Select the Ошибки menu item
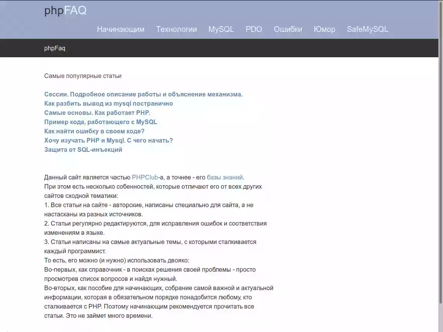This screenshot has height=332, width=443. point(288,29)
